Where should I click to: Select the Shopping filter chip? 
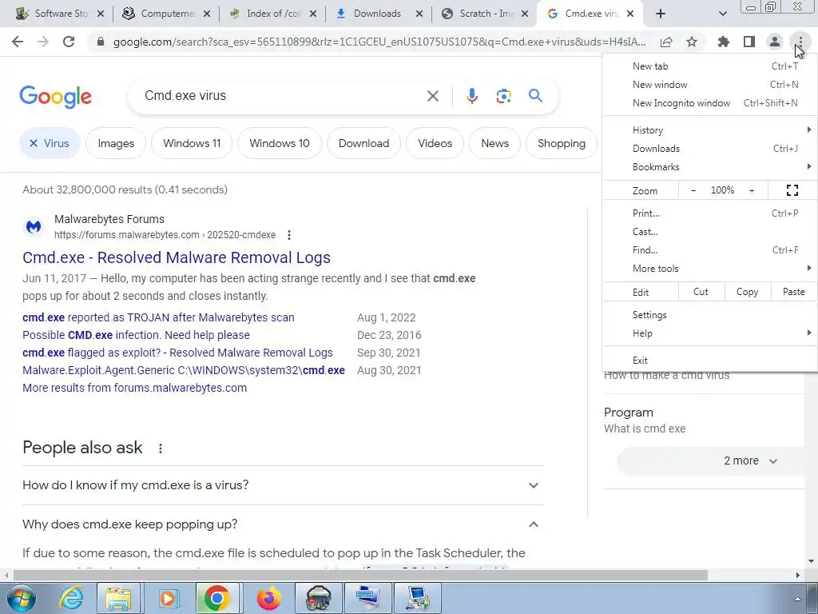562,143
